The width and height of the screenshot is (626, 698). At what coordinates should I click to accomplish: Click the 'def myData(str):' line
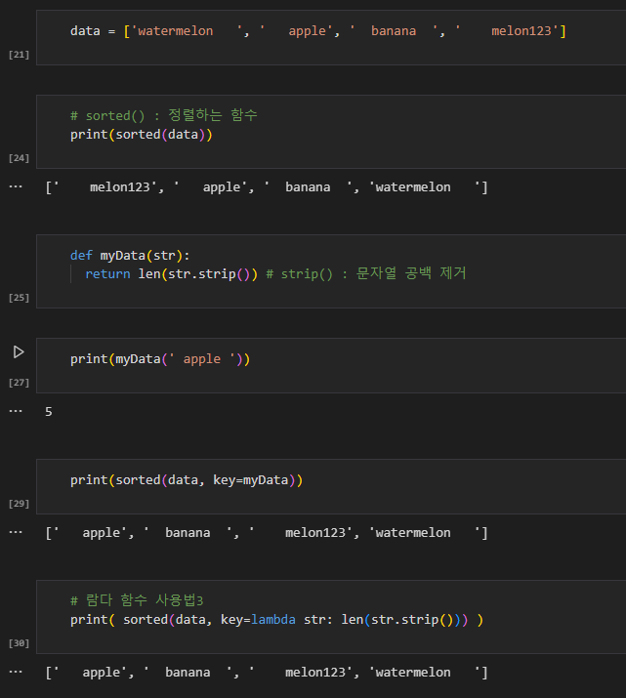coord(130,256)
